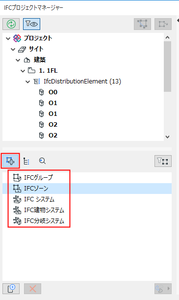Open the assignments view button
The image size is (179, 300).
click(10, 161)
